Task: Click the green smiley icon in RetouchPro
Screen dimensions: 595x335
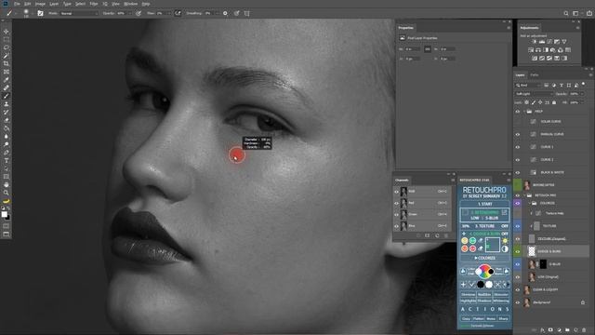Action: coord(472,241)
